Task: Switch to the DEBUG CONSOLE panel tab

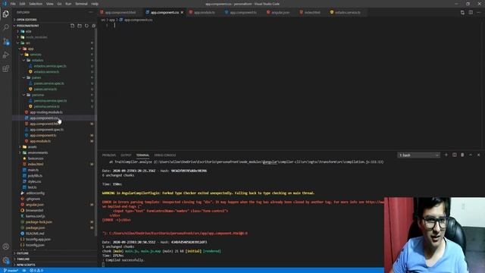Action: click(x=165, y=155)
